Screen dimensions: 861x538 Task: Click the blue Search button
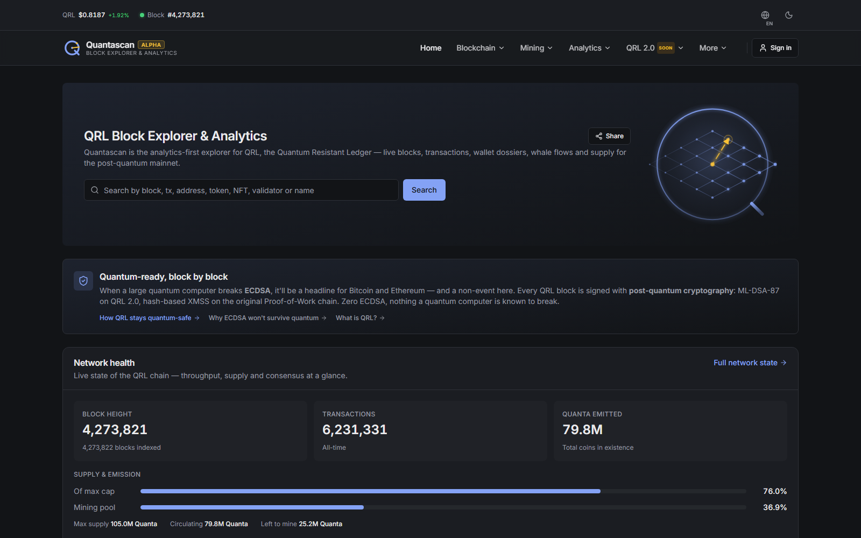tap(424, 190)
